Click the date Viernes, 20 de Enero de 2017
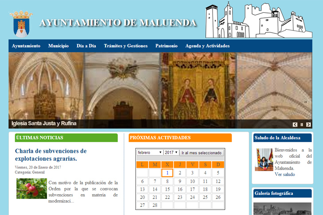This screenshot has width=323, height=215. pyautogui.click(x=38, y=167)
